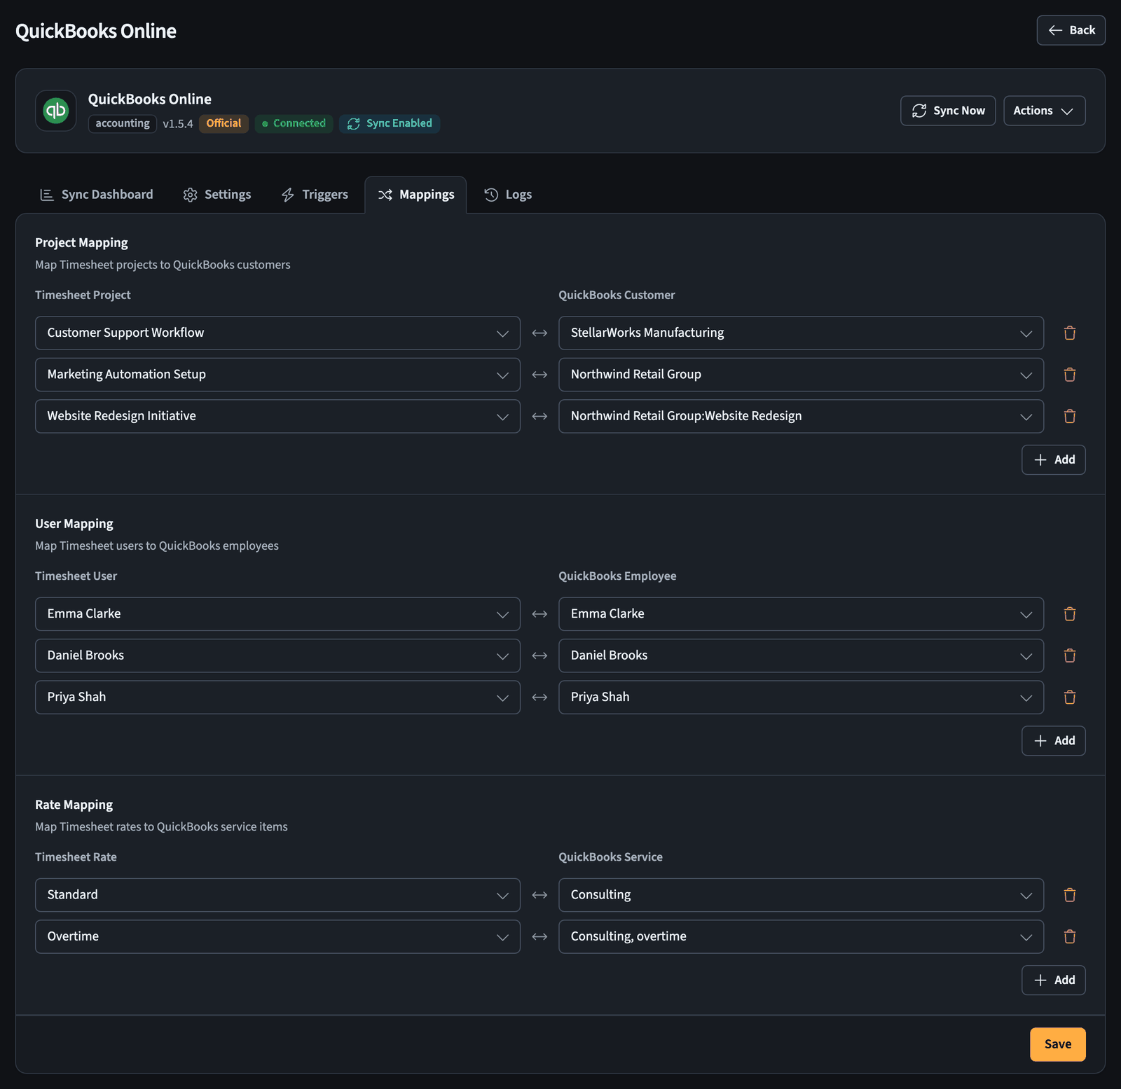Click the Sync Enabled status badge

(390, 124)
